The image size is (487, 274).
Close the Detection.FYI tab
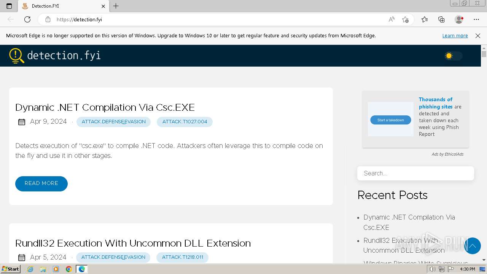(103, 6)
